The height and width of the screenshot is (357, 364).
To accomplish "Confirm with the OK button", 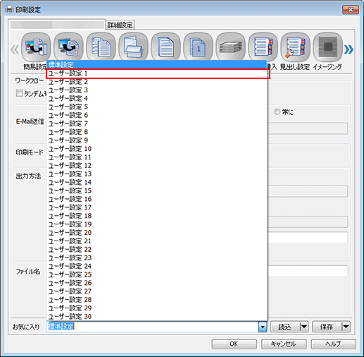I will tap(234, 344).
